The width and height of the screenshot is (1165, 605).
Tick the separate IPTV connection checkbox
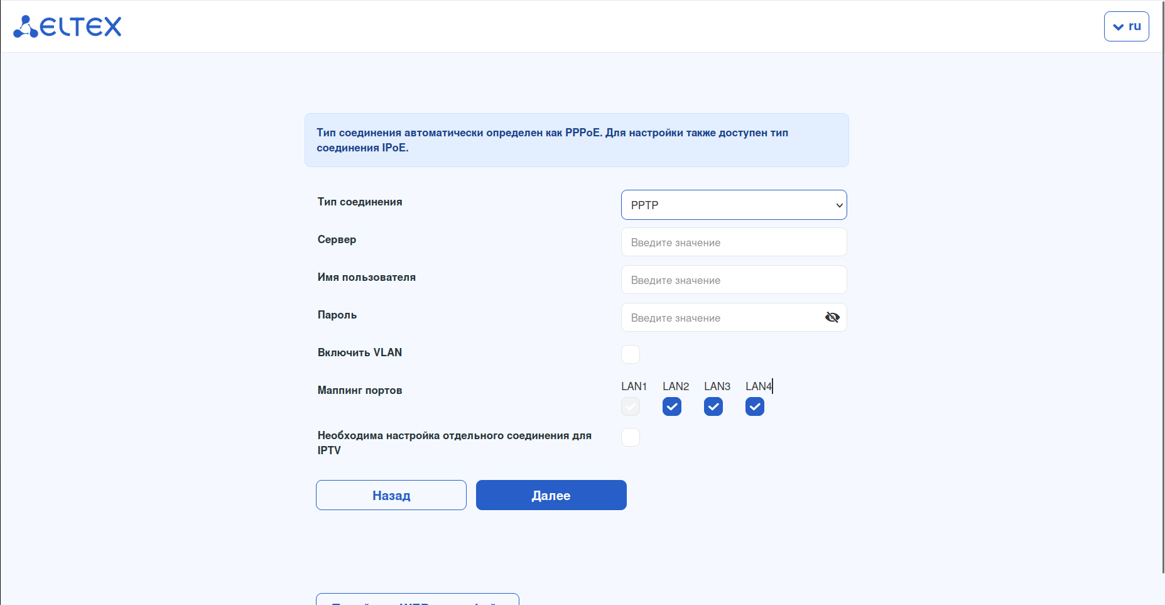click(631, 437)
